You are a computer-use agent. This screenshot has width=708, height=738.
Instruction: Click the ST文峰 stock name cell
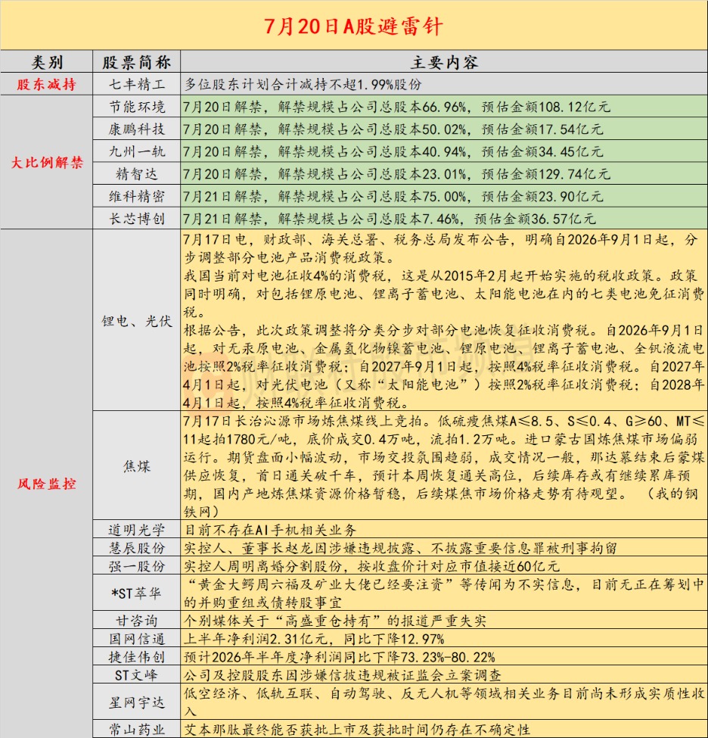(x=137, y=675)
